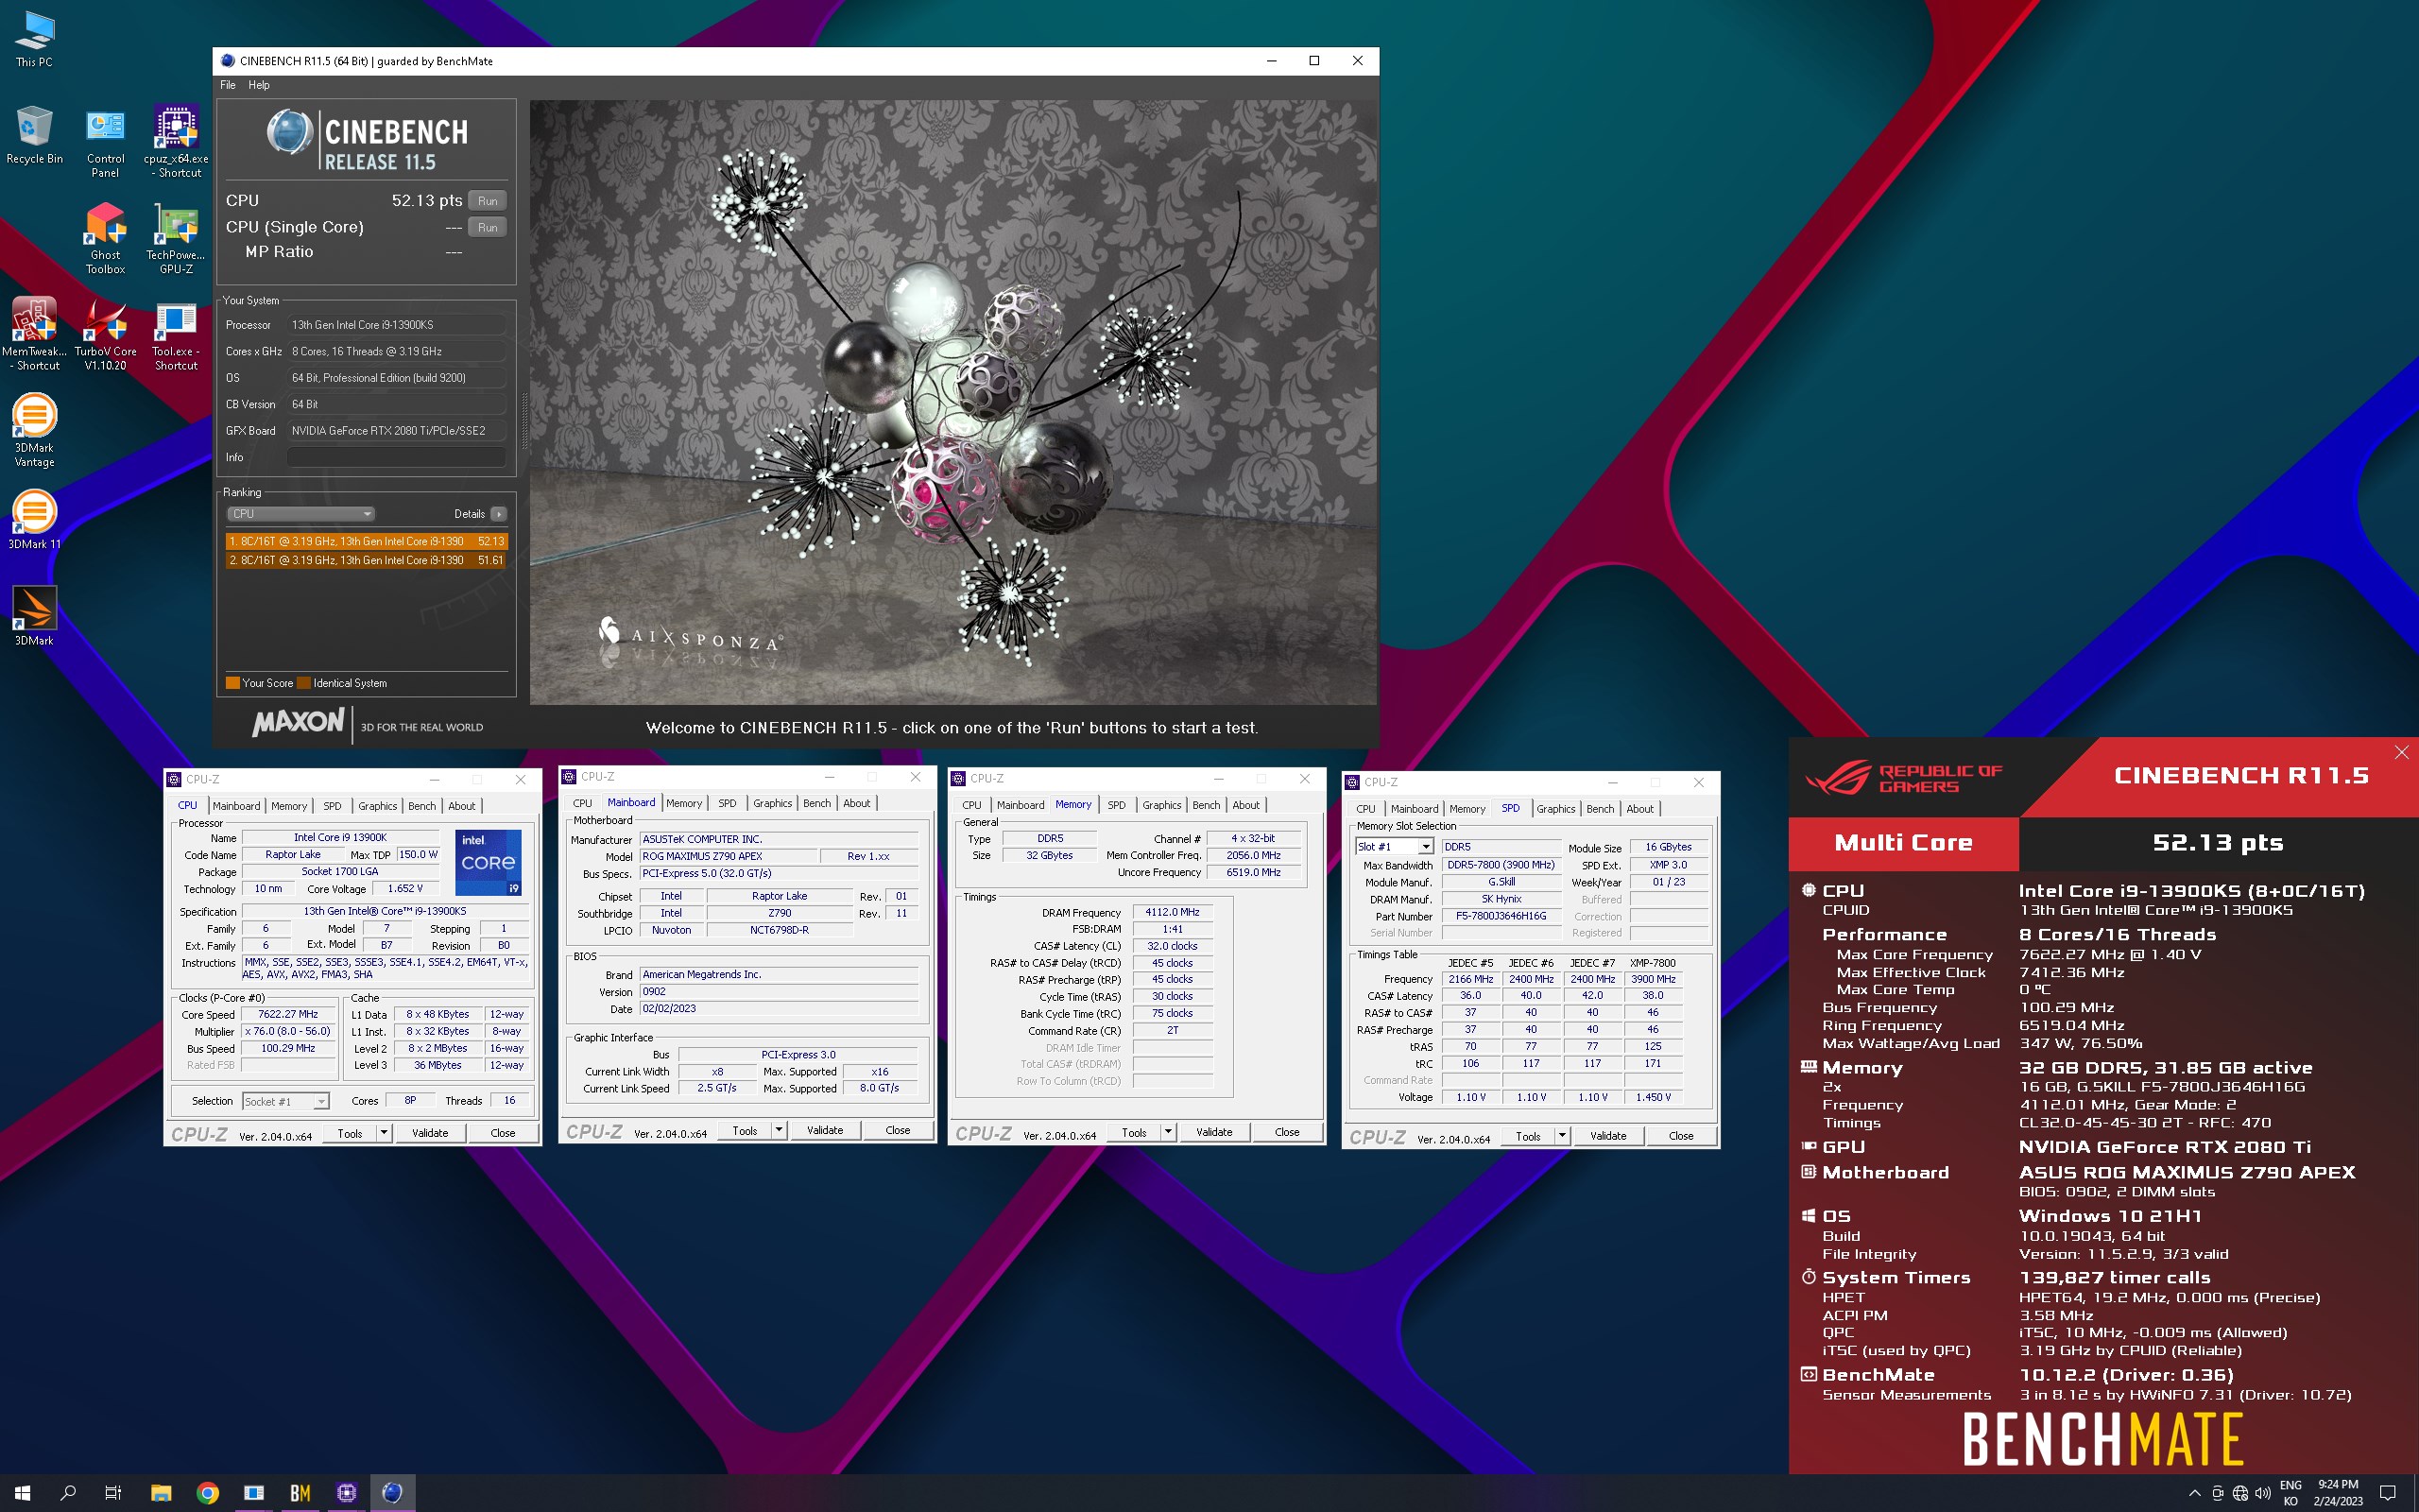Open the Control Panel desktop shortcut

105,142
